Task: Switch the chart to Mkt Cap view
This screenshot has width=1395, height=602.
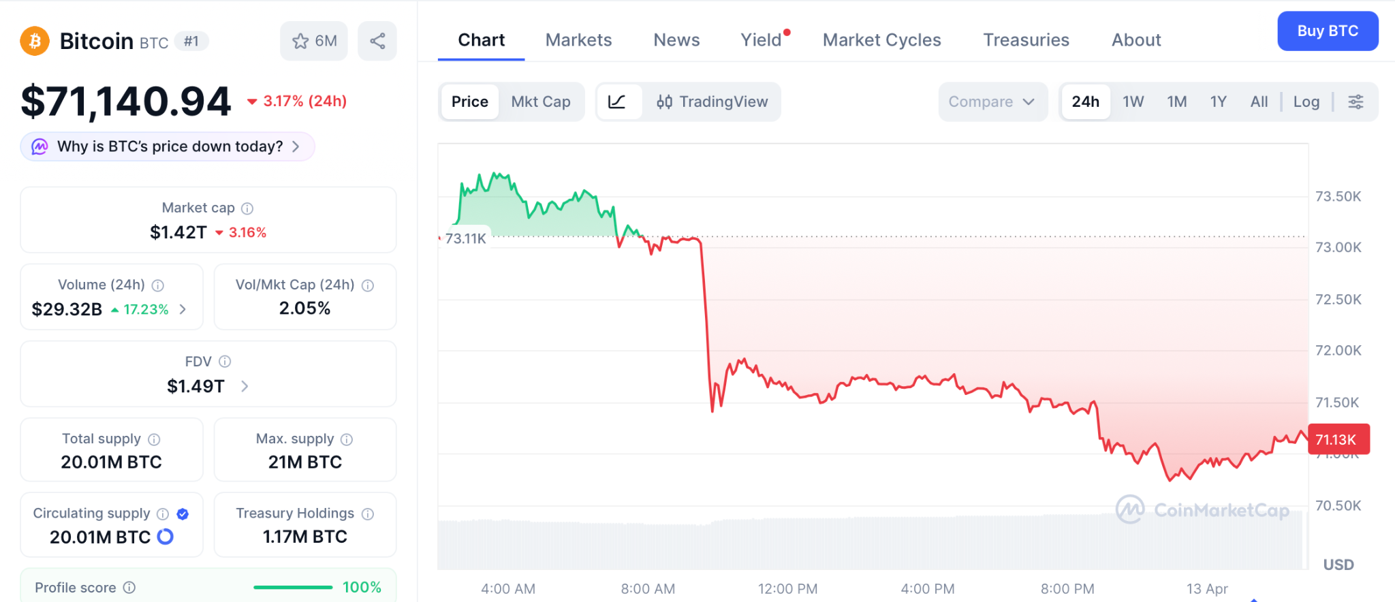Action: pyautogui.click(x=541, y=101)
